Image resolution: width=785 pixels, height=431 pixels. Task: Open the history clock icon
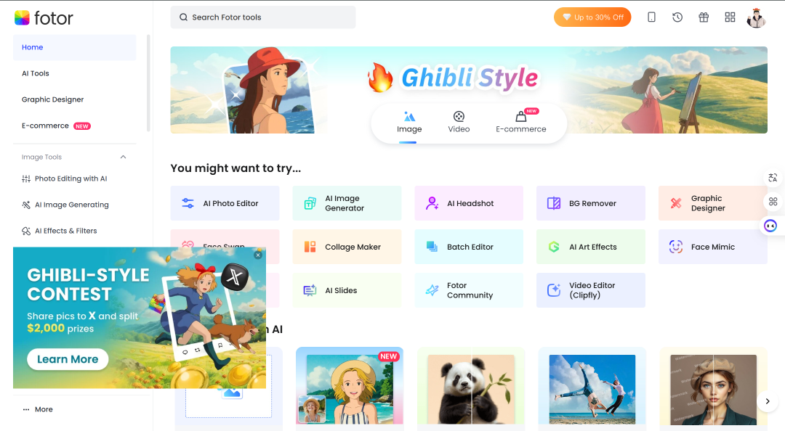point(677,17)
